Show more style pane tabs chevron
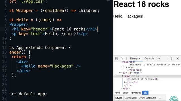181x101 pixels. coord(160,98)
